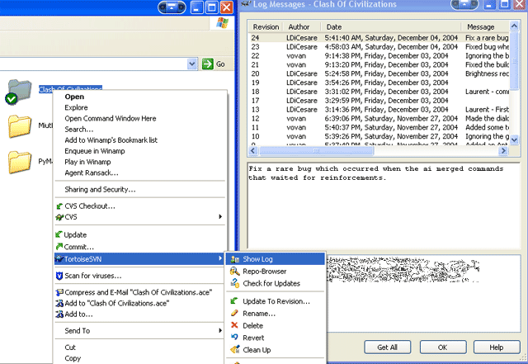The width and height of the screenshot is (528, 364).
Task: Click the Check for Updates icon
Action: click(235, 283)
